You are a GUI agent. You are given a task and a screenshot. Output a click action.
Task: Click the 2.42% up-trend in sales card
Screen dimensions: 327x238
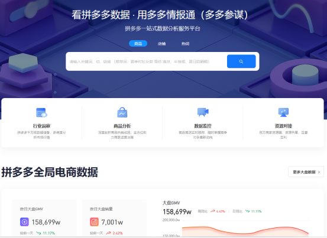pos(115,233)
